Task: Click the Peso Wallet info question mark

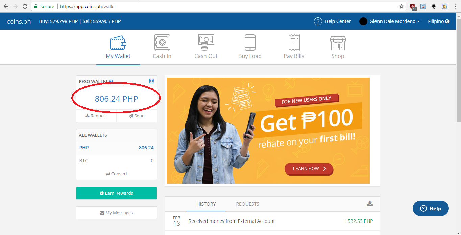Action: tap(111, 81)
